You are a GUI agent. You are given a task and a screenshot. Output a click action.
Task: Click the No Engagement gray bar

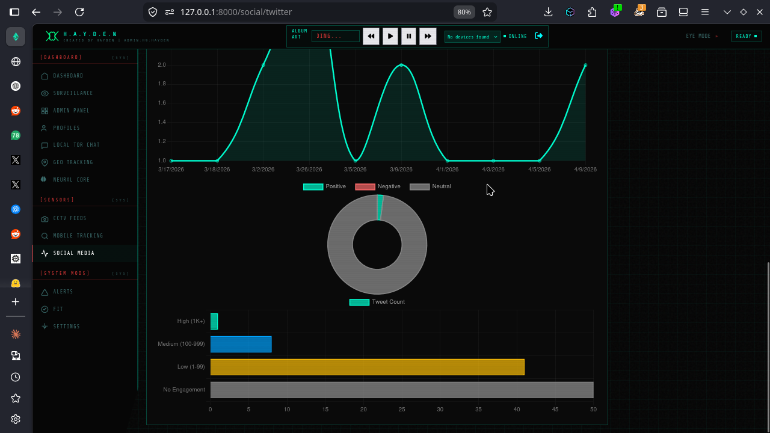pyautogui.click(x=402, y=390)
